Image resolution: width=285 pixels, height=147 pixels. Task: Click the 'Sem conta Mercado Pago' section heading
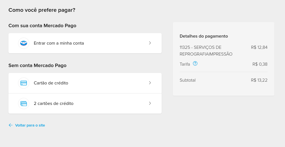click(x=37, y=66)
